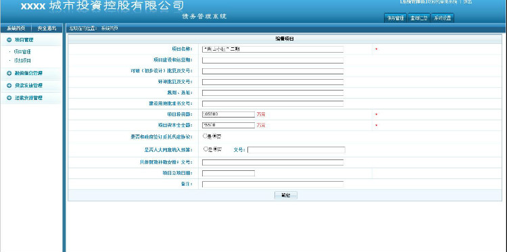Viewport: 507px width, 252px height.
Task: Collapse the 项目管理 sidebar section
Action: (x=9, y=40)
